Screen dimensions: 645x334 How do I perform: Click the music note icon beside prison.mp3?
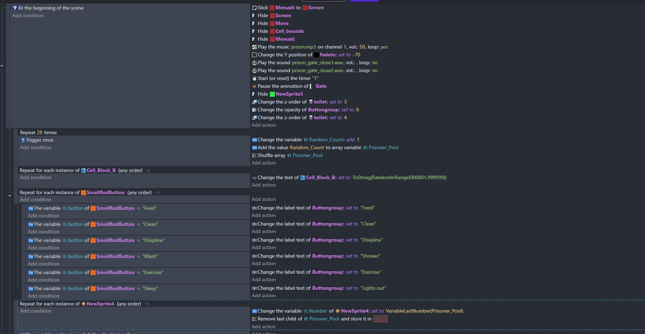tap(254, 47)
